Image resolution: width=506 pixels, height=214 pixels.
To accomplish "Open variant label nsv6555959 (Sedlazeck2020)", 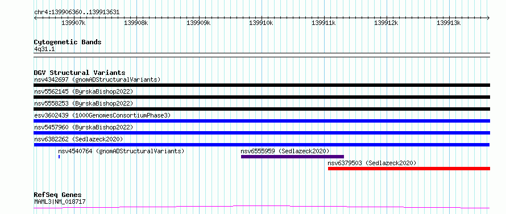I will point(285,151).
